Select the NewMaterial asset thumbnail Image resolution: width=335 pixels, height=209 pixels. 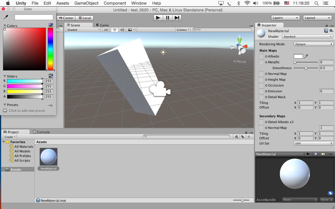(x=49, y=157)
